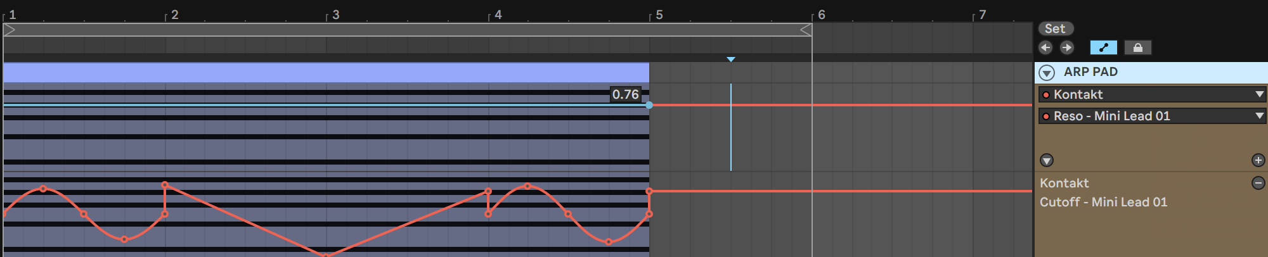Toggle automation mode button
Viewport: 1268px width, 257px height.
(1103, 47)
